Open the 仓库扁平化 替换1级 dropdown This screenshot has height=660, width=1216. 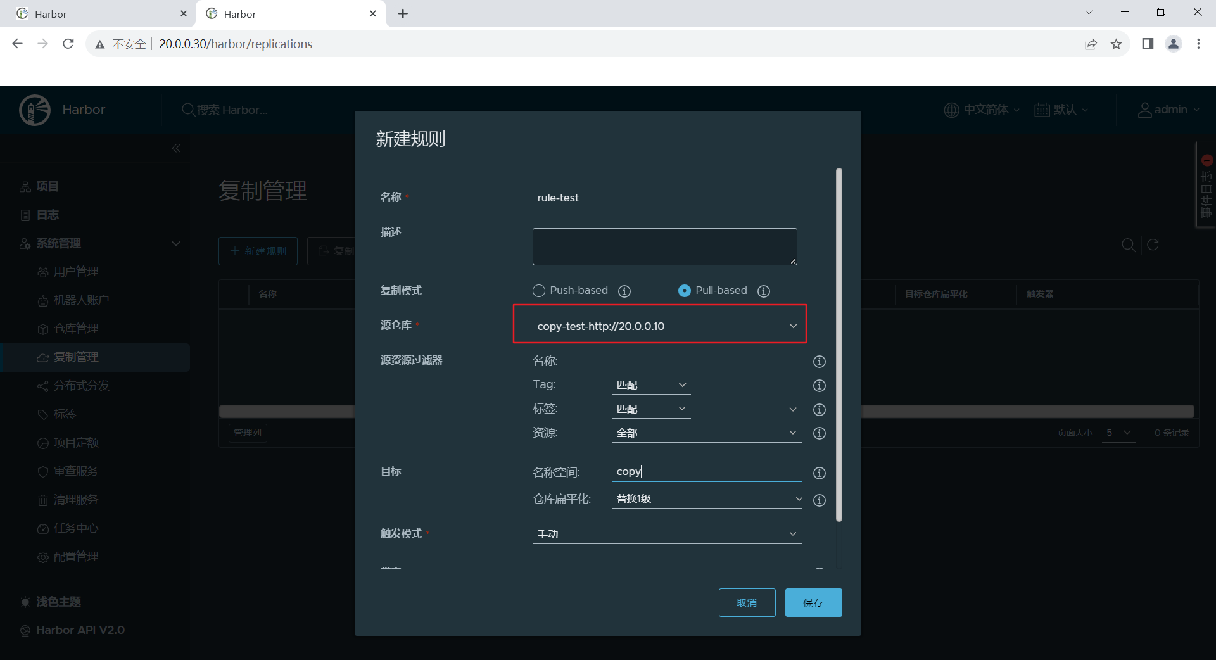pos(707,499)
